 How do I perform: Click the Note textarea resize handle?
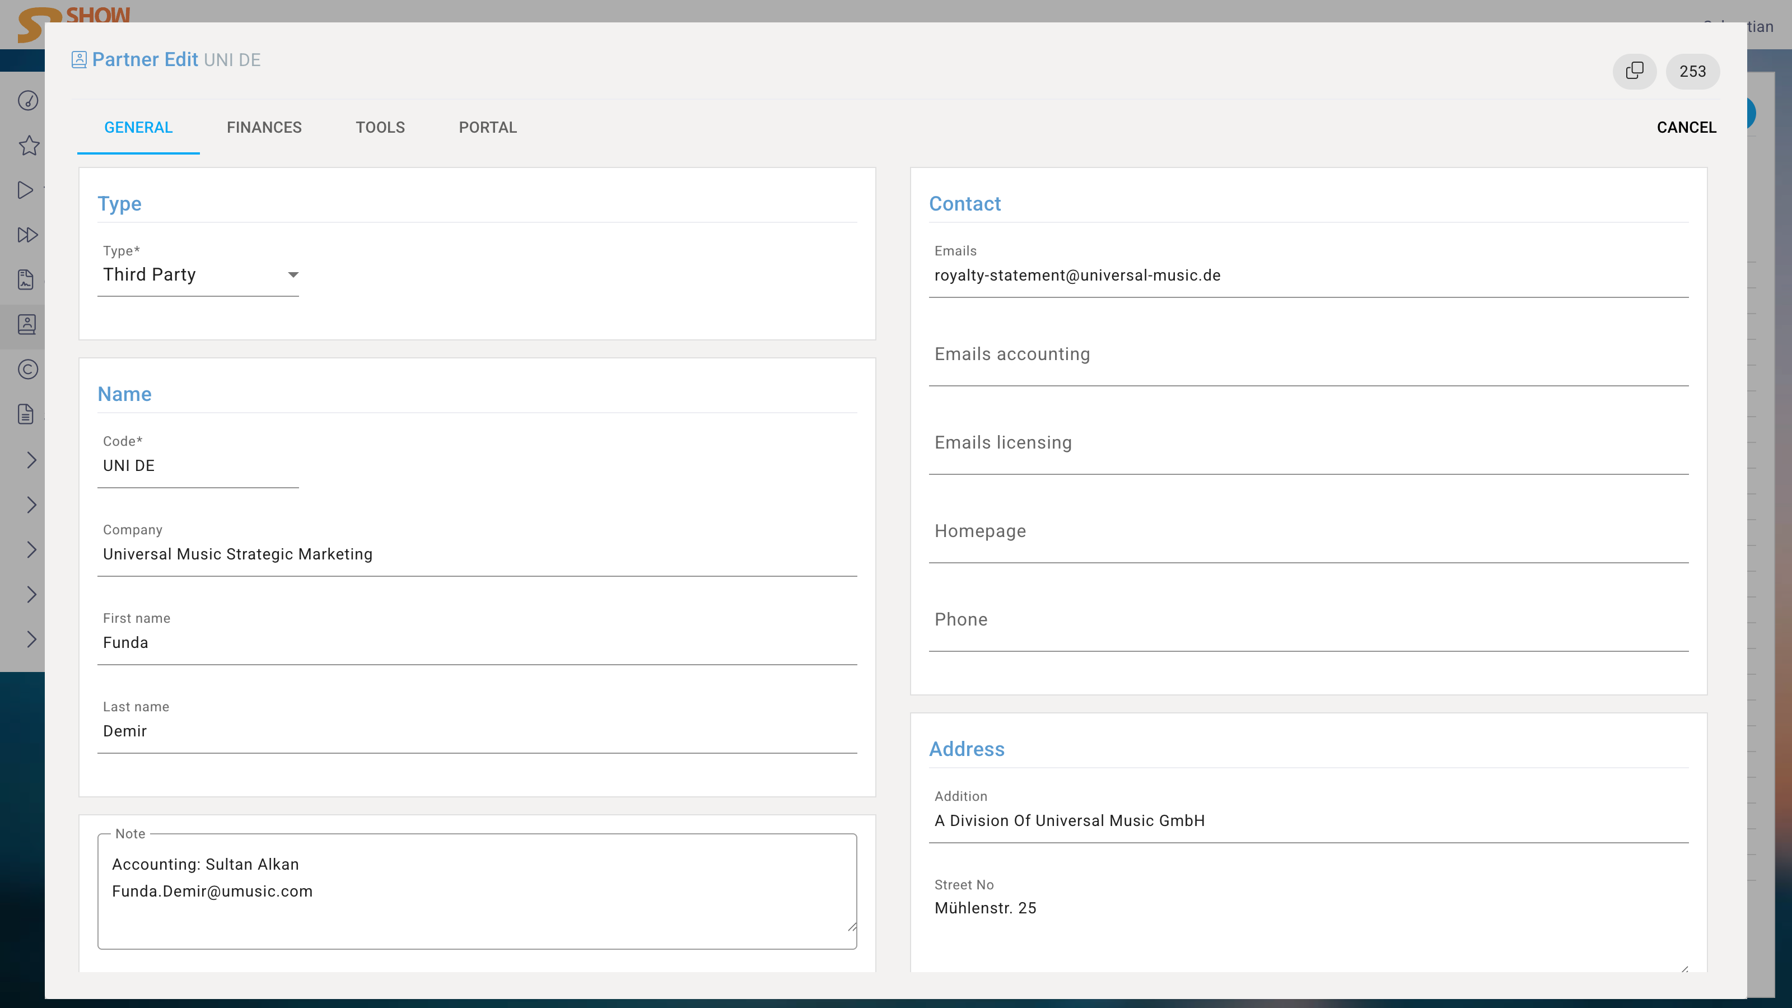point(851,927)
